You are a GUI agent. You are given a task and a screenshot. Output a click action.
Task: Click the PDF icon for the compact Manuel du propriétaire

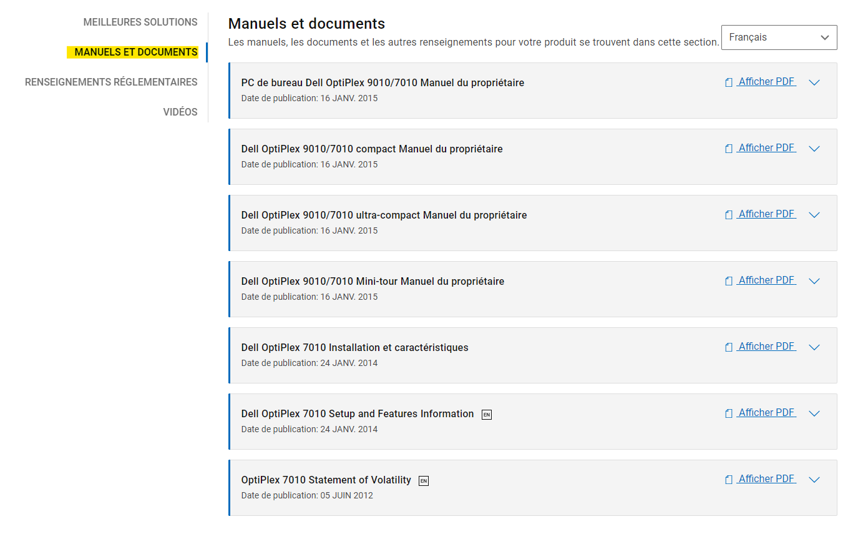[728, 149]
